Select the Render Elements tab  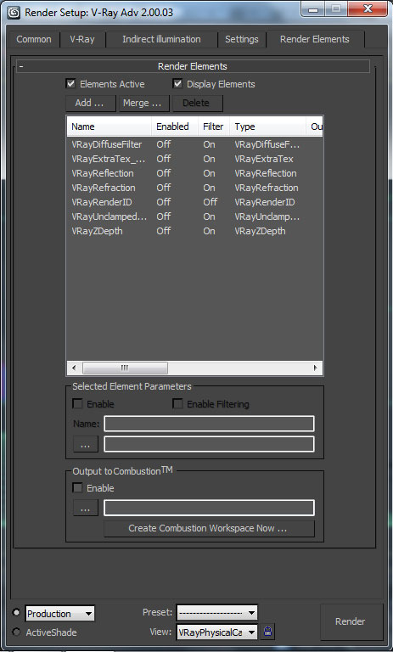pyautogui.click(x=315, y=39)
